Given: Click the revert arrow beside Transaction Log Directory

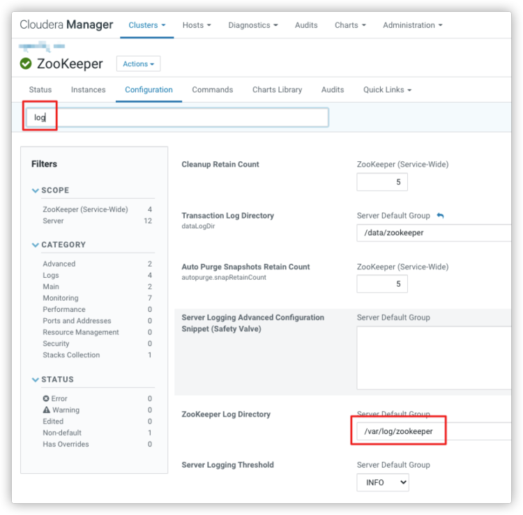Looking at the screenshot, I should pyautogui.click(x=440, y=216).
